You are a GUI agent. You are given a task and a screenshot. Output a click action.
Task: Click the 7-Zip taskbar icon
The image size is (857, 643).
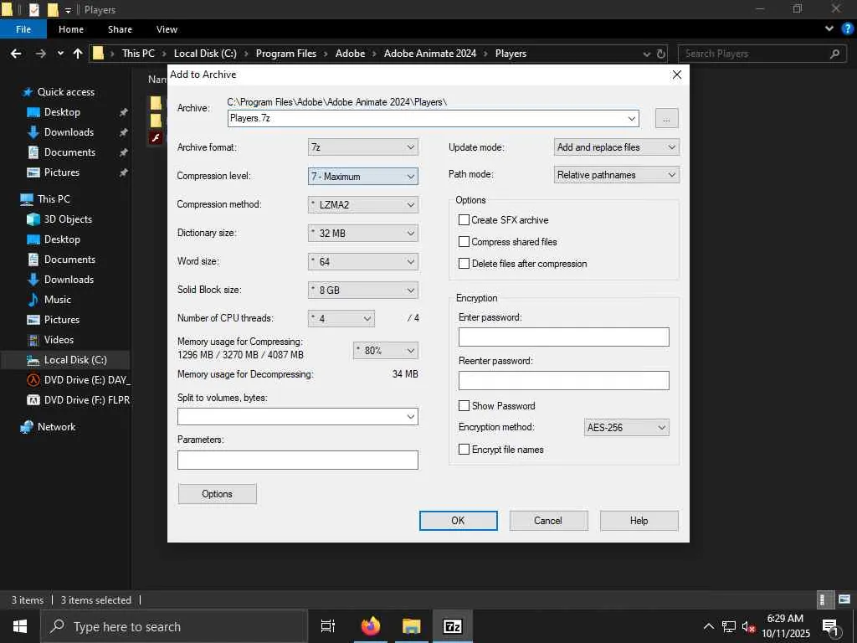tap(453, 626)
